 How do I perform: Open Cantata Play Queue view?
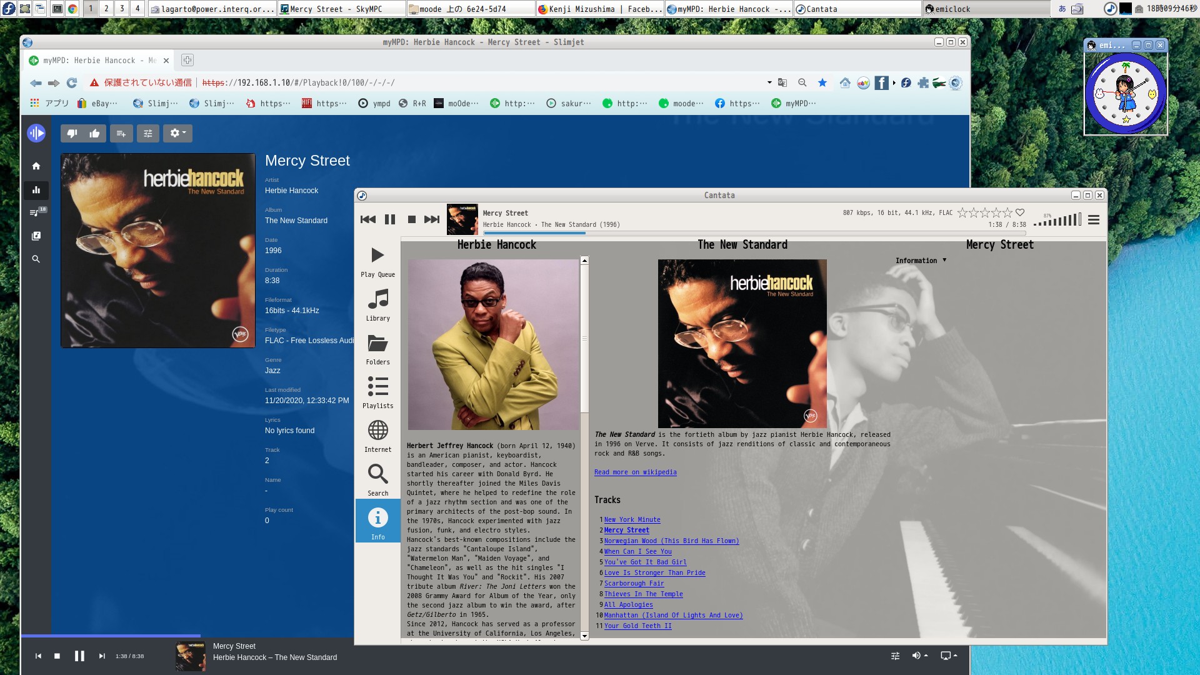tap(377, 261)
